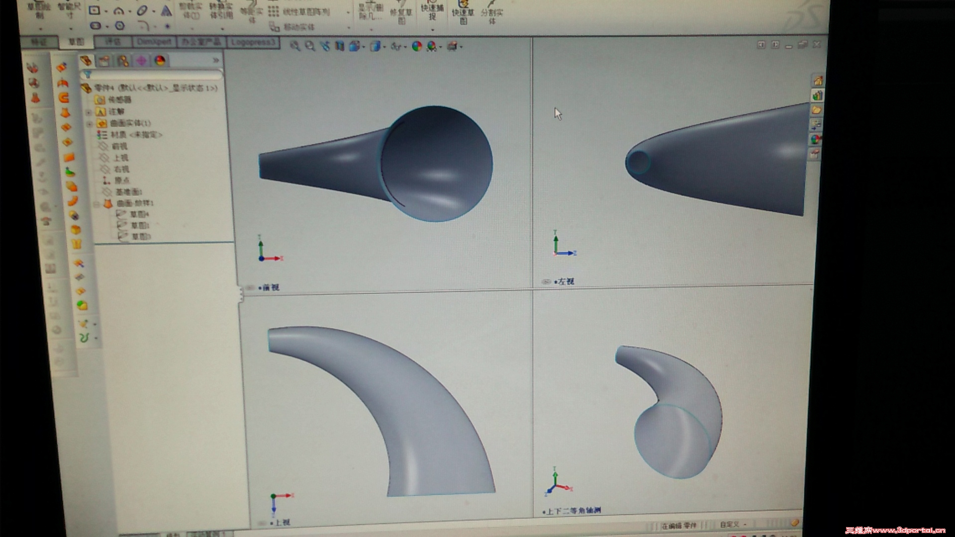This screenshot has height=537, width=955.
Task: Click the Section View icon
Action: pyautogui.click(x=340, y=46)
